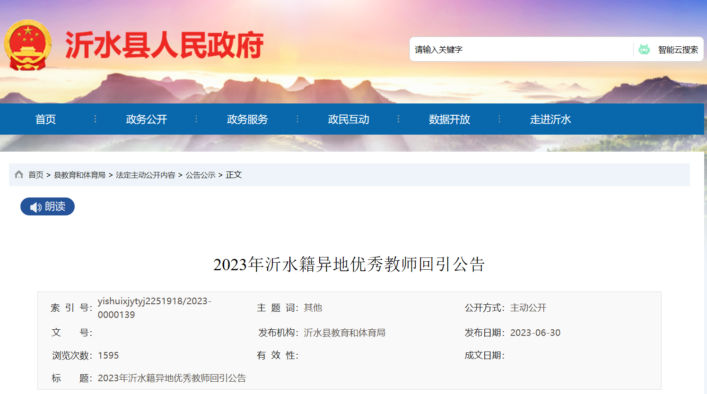Image resolution: width=707 pixels, height=394 pixels.
Task: Click the publisher 沂水县教育和体育局
Action: (x=344, y=333)
